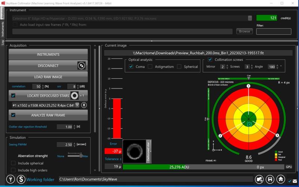Switch to the Log side tab
299x187 pixels.
3,42
